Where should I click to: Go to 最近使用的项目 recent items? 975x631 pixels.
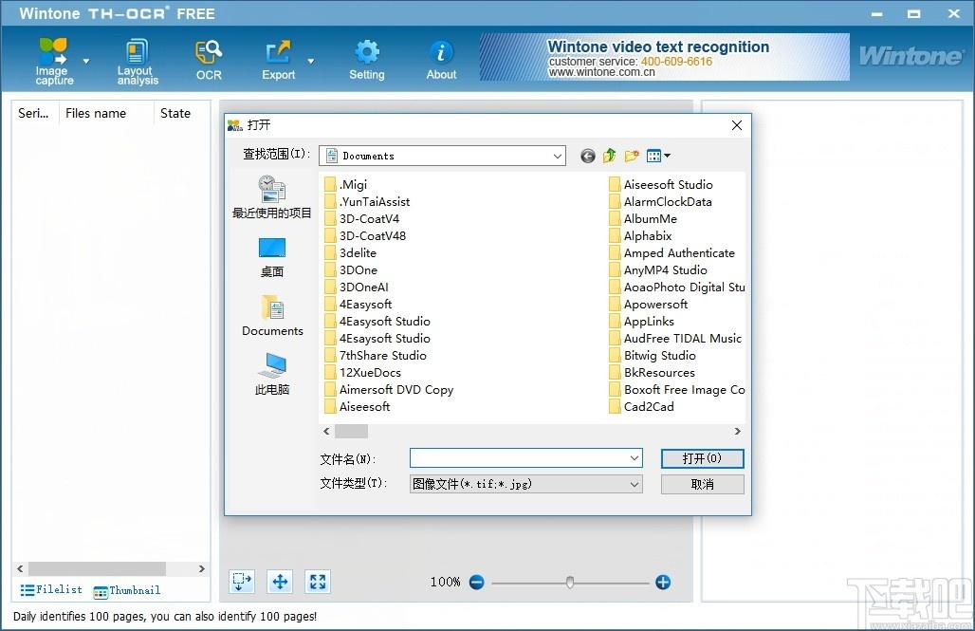tap(272, 197)
